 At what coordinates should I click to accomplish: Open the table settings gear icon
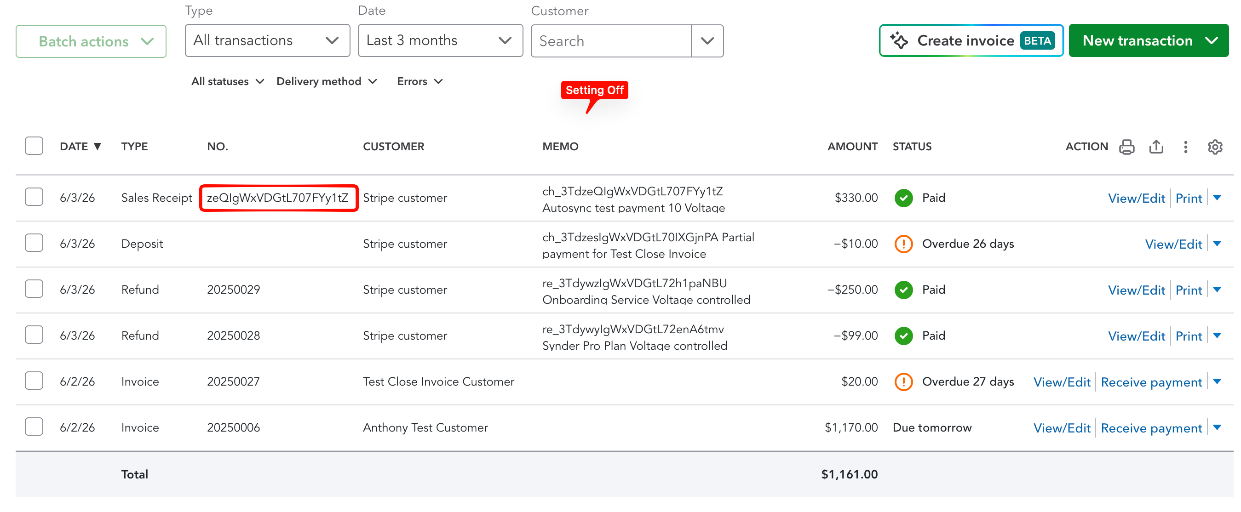tap(1215, 147)
